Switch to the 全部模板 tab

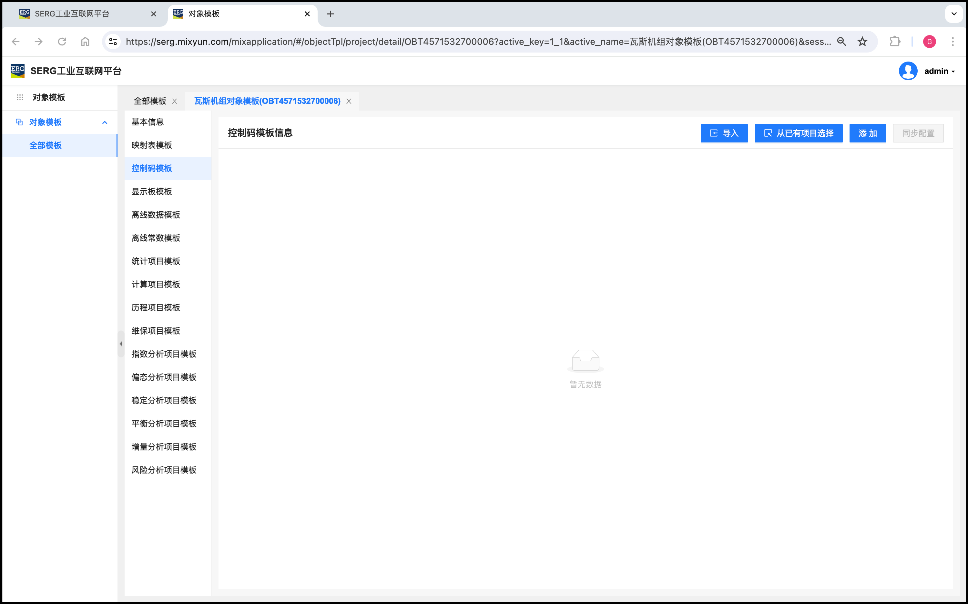coord(149,101)
